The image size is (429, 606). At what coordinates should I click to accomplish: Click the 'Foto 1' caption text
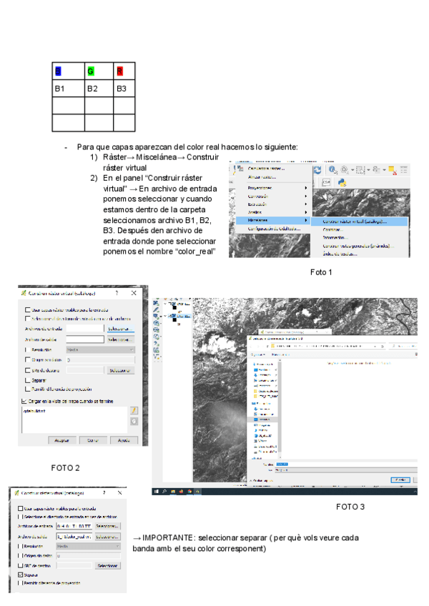click(321, 272)
